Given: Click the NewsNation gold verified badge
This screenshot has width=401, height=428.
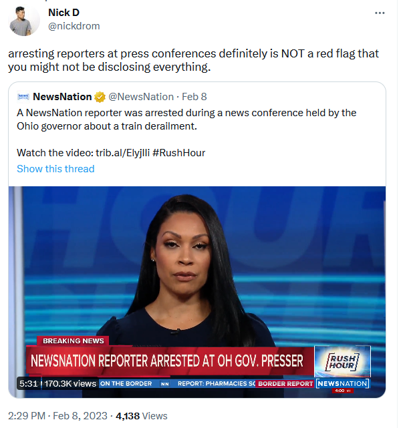Looking at the screenshot, I should click(x=100, y=97).
